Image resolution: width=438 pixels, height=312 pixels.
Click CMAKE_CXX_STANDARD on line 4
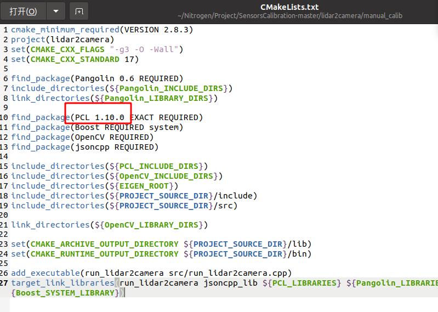pos(75,59)
